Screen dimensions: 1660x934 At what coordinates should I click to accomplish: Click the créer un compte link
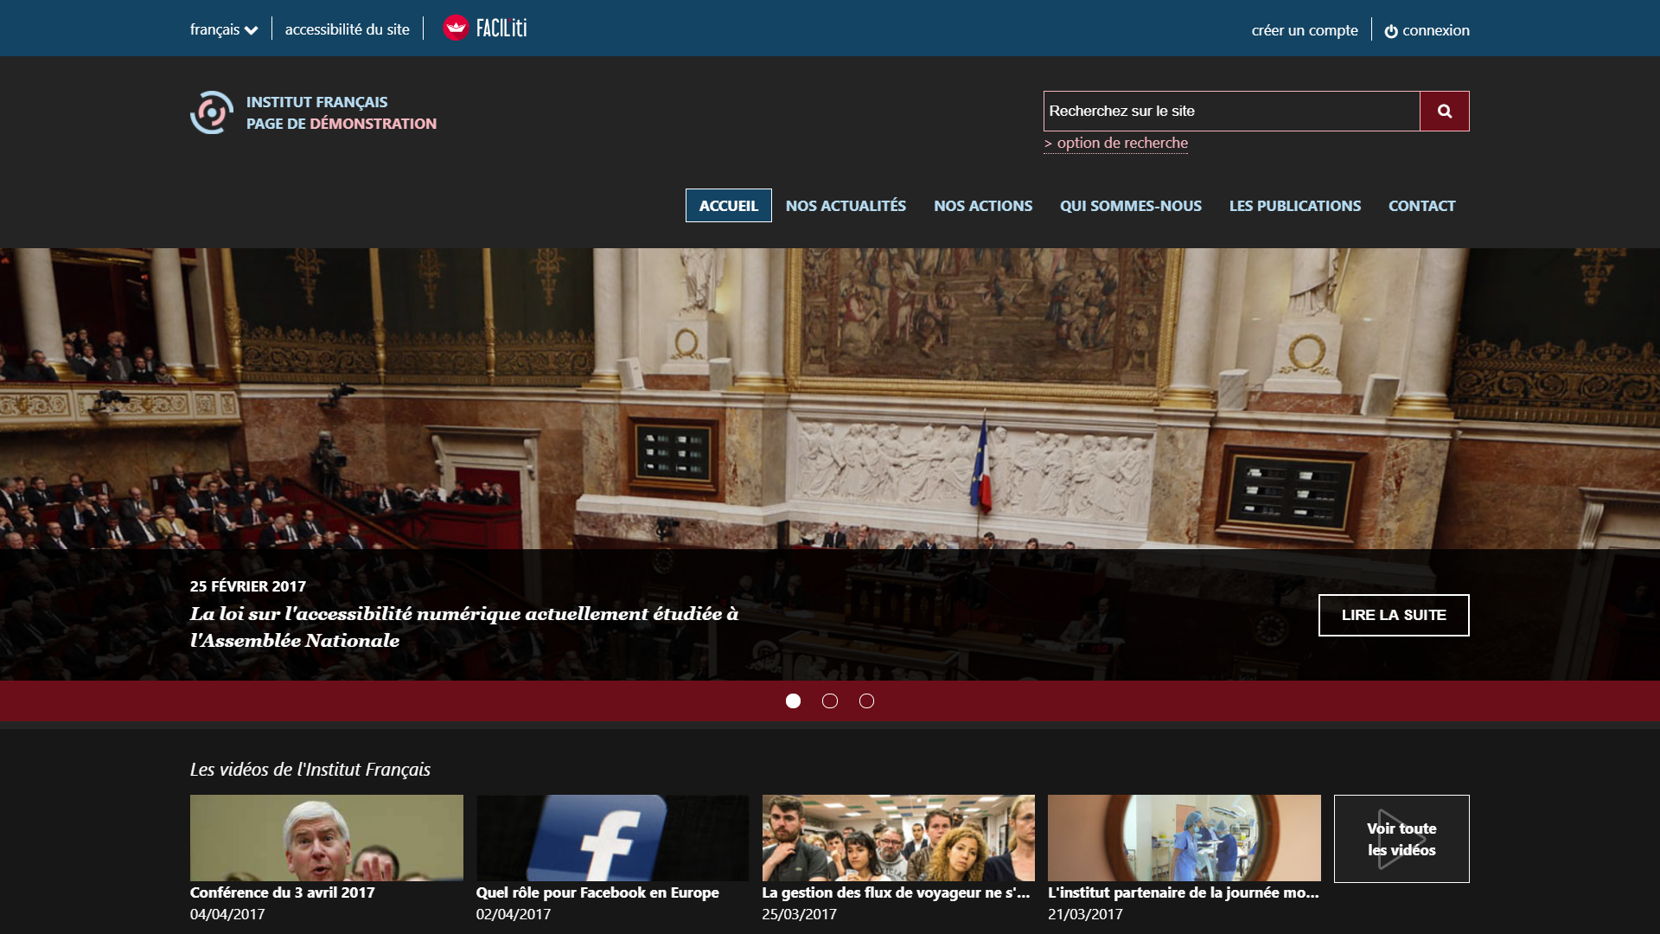tap(1304, 30)
